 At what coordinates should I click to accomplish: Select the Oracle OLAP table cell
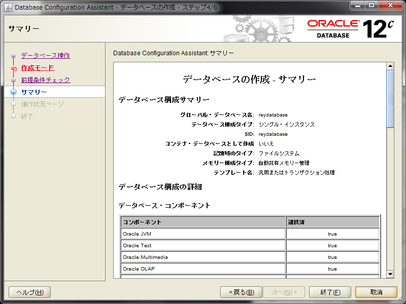pyautogui.click(x=203, y=269)
